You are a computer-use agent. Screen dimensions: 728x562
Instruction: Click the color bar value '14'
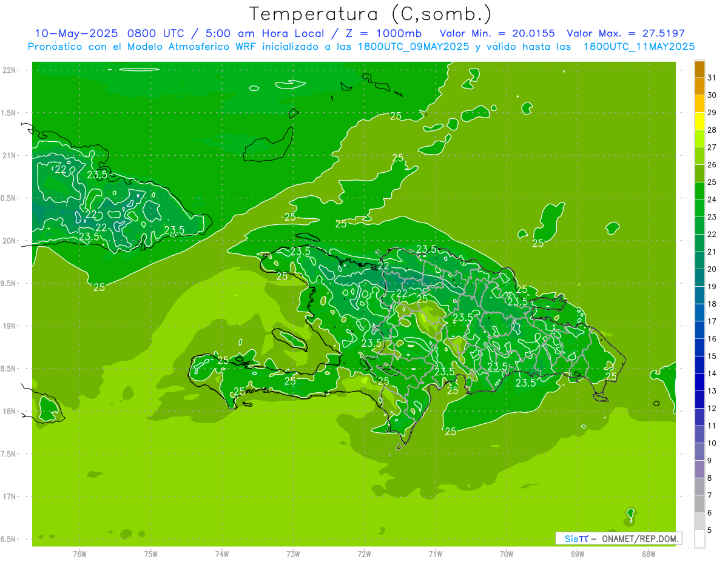point(712,373)
